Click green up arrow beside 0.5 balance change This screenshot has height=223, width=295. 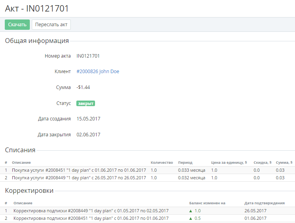pos(190,218)
